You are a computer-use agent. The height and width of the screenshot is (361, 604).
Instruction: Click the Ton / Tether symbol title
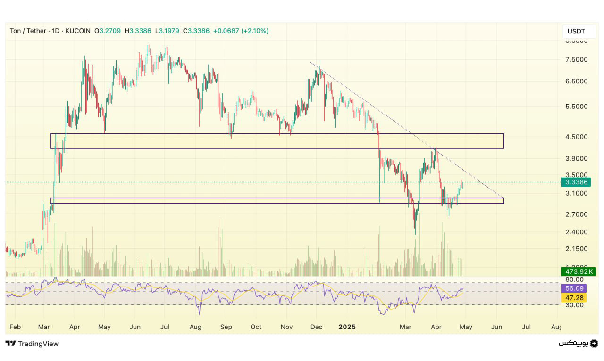coord(28,31)
